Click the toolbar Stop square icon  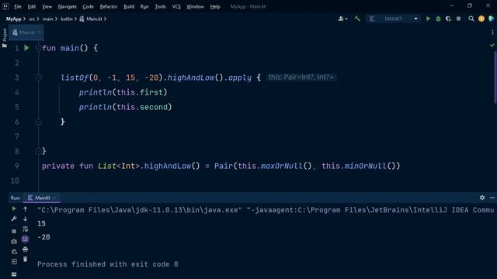458,19
